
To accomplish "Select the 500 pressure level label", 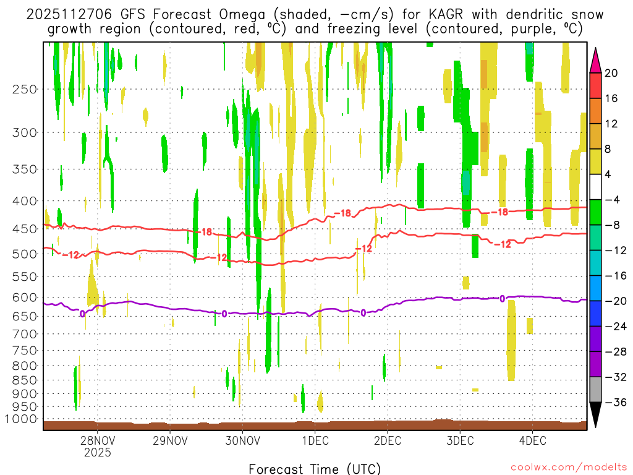I will 25,254.
